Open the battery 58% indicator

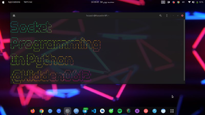pyautogui.click(x=200, y=2)
